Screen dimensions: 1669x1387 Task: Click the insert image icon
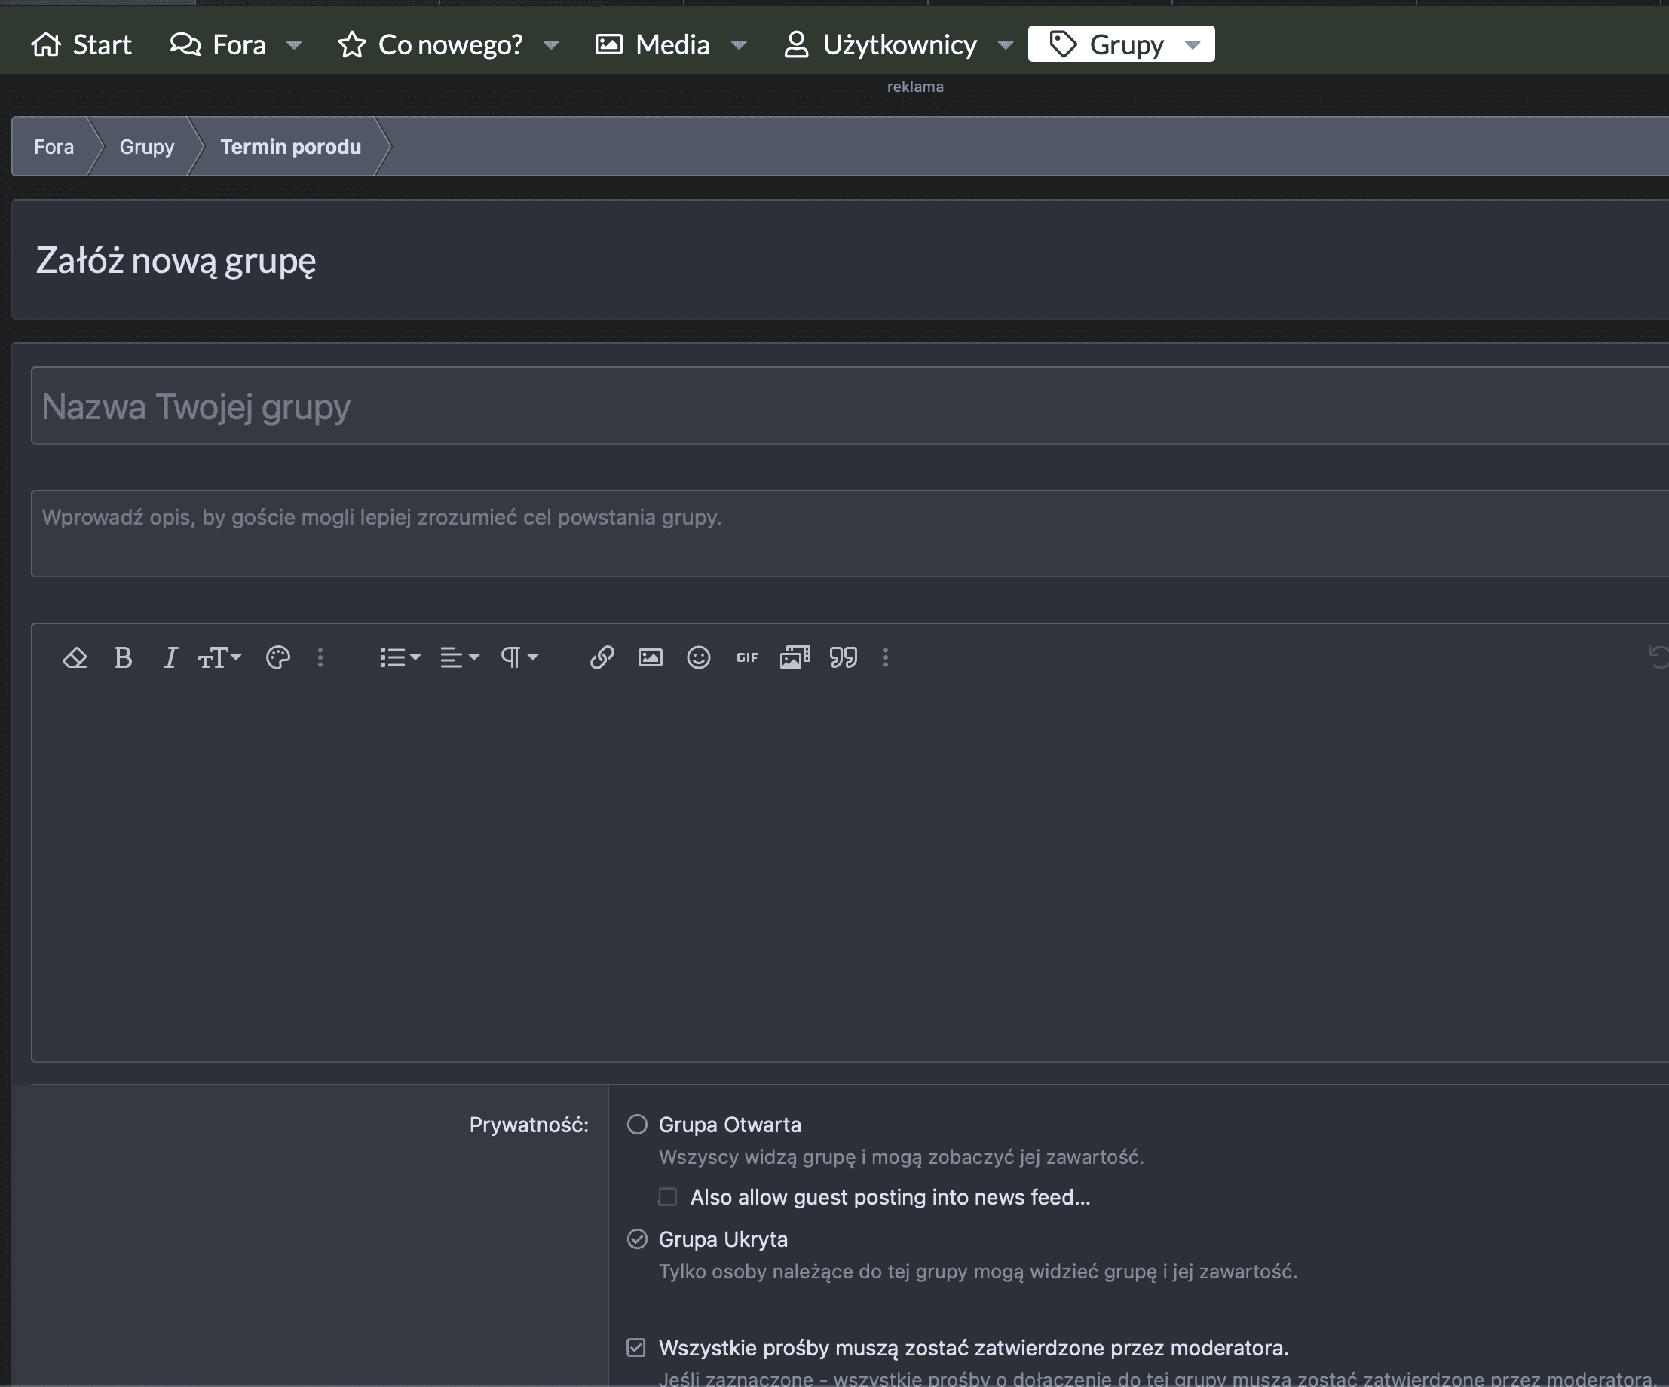[650, 658]
